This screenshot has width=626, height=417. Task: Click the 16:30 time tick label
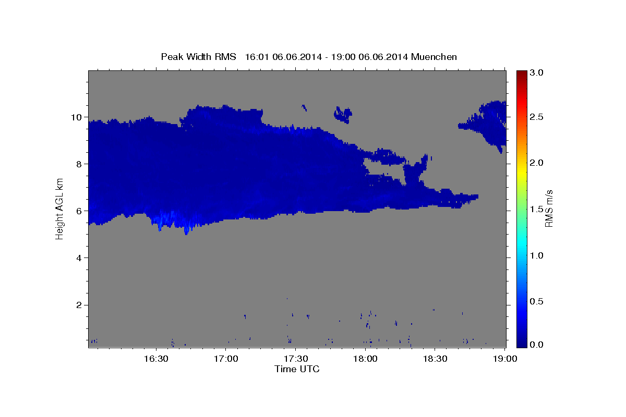156,359
